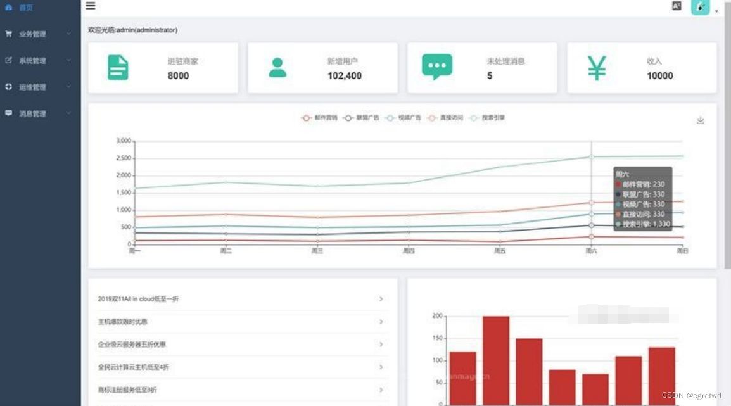The height and width of the screenshot is (406, 731).
Task: Click the green document icon for 进驻商家
Action: [x=118, y=68]
